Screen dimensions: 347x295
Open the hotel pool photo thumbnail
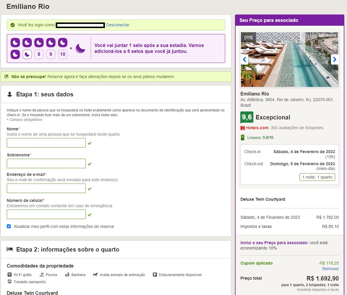tap(290, 59)
